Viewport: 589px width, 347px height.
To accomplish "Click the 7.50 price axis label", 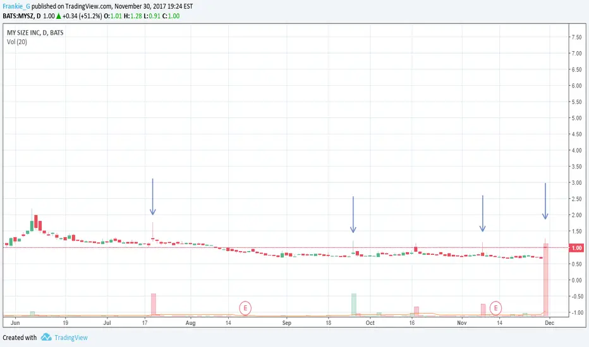I will [576, 37].
